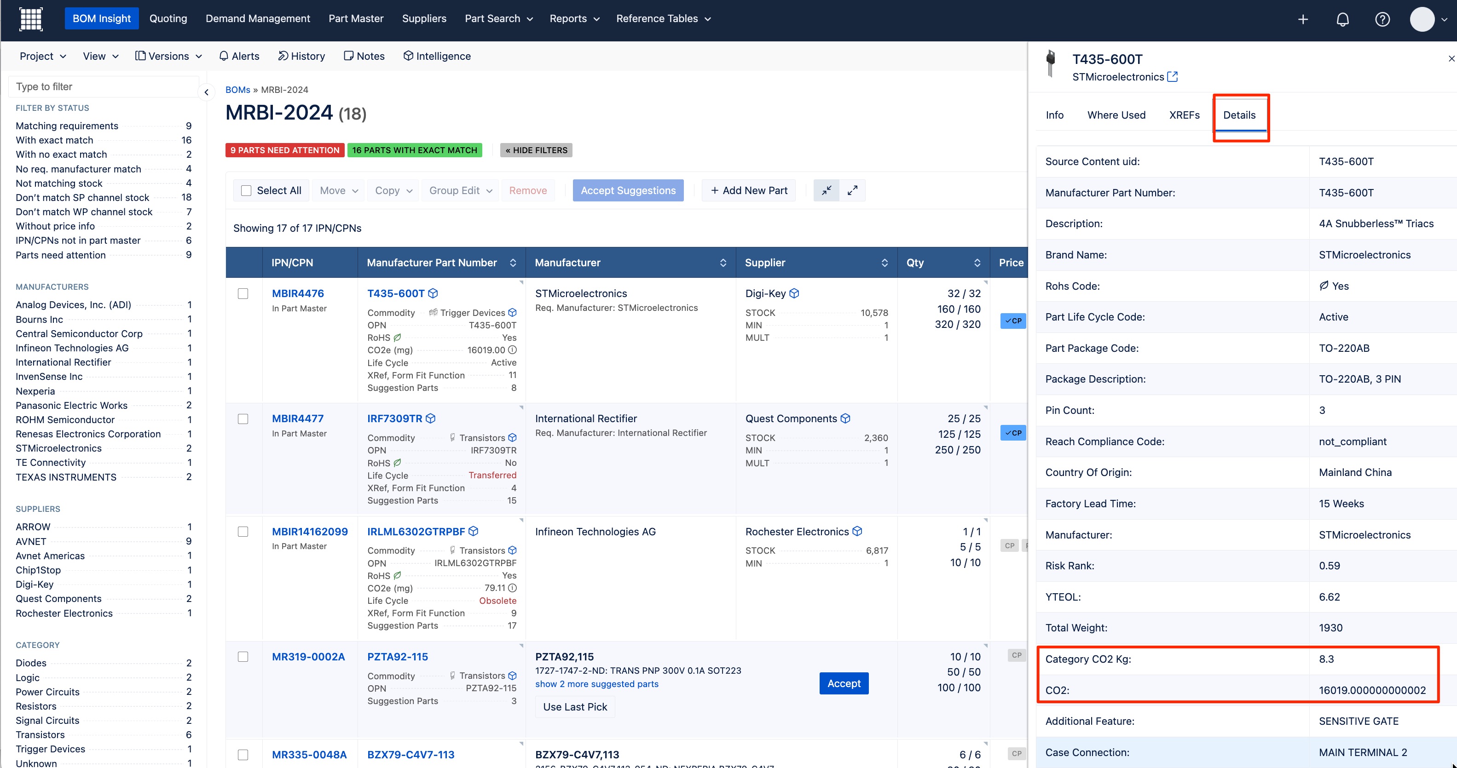Click cube icon next to IRF7309TR
The width and height of the screenshot is (1457, 768).
pyautogui.click(x=430, y=418)
